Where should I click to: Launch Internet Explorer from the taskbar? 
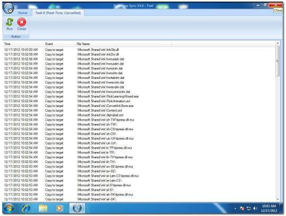pos(26,208)
